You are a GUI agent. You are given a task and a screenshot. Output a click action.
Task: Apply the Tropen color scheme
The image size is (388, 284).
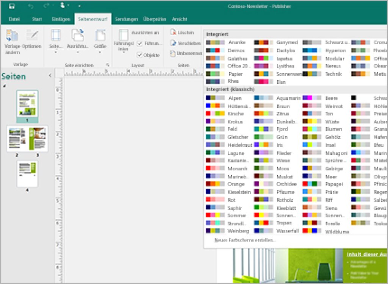(273, 223)
